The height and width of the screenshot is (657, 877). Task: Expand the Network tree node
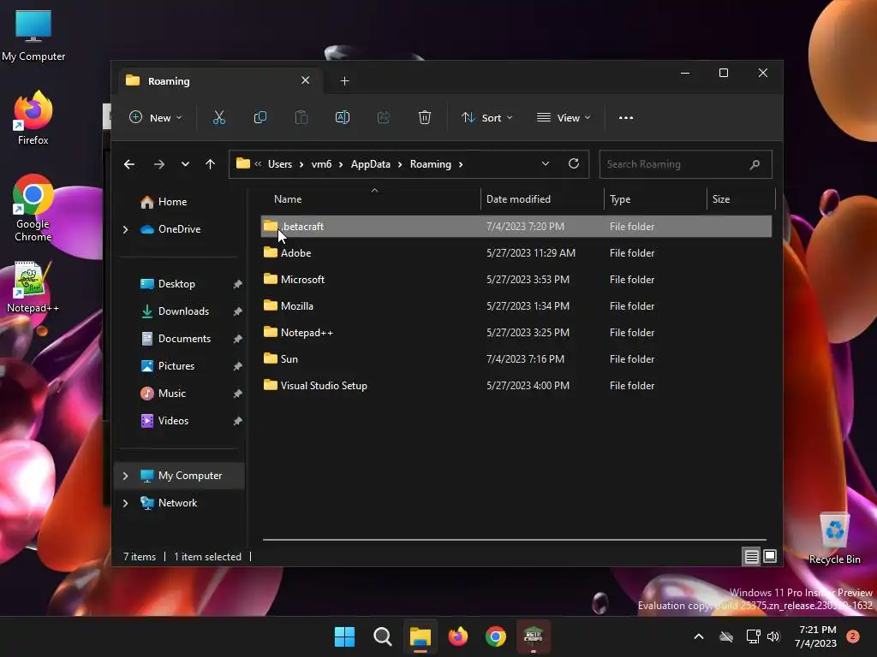click(125, 503)
